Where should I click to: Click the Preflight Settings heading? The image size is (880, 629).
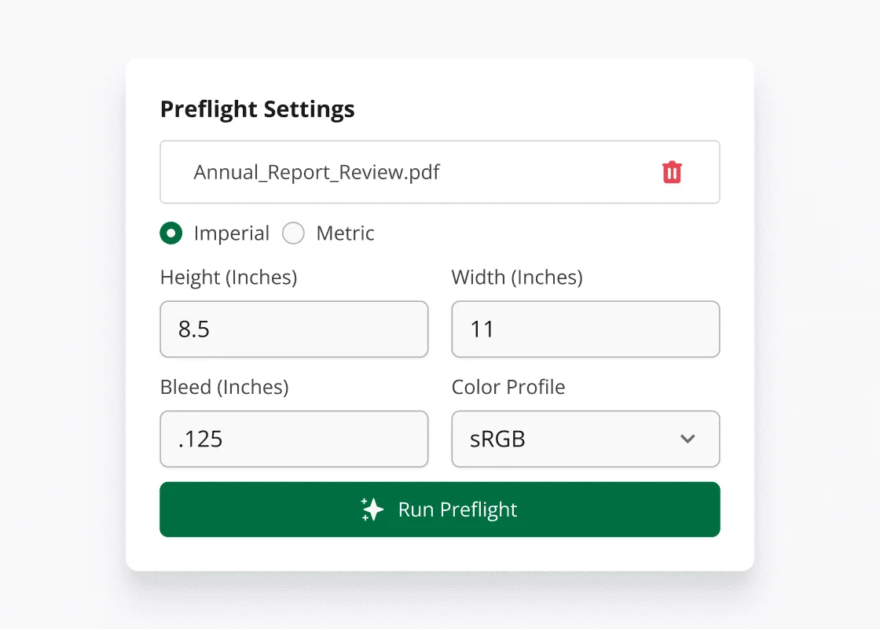(x=258, y=109)
